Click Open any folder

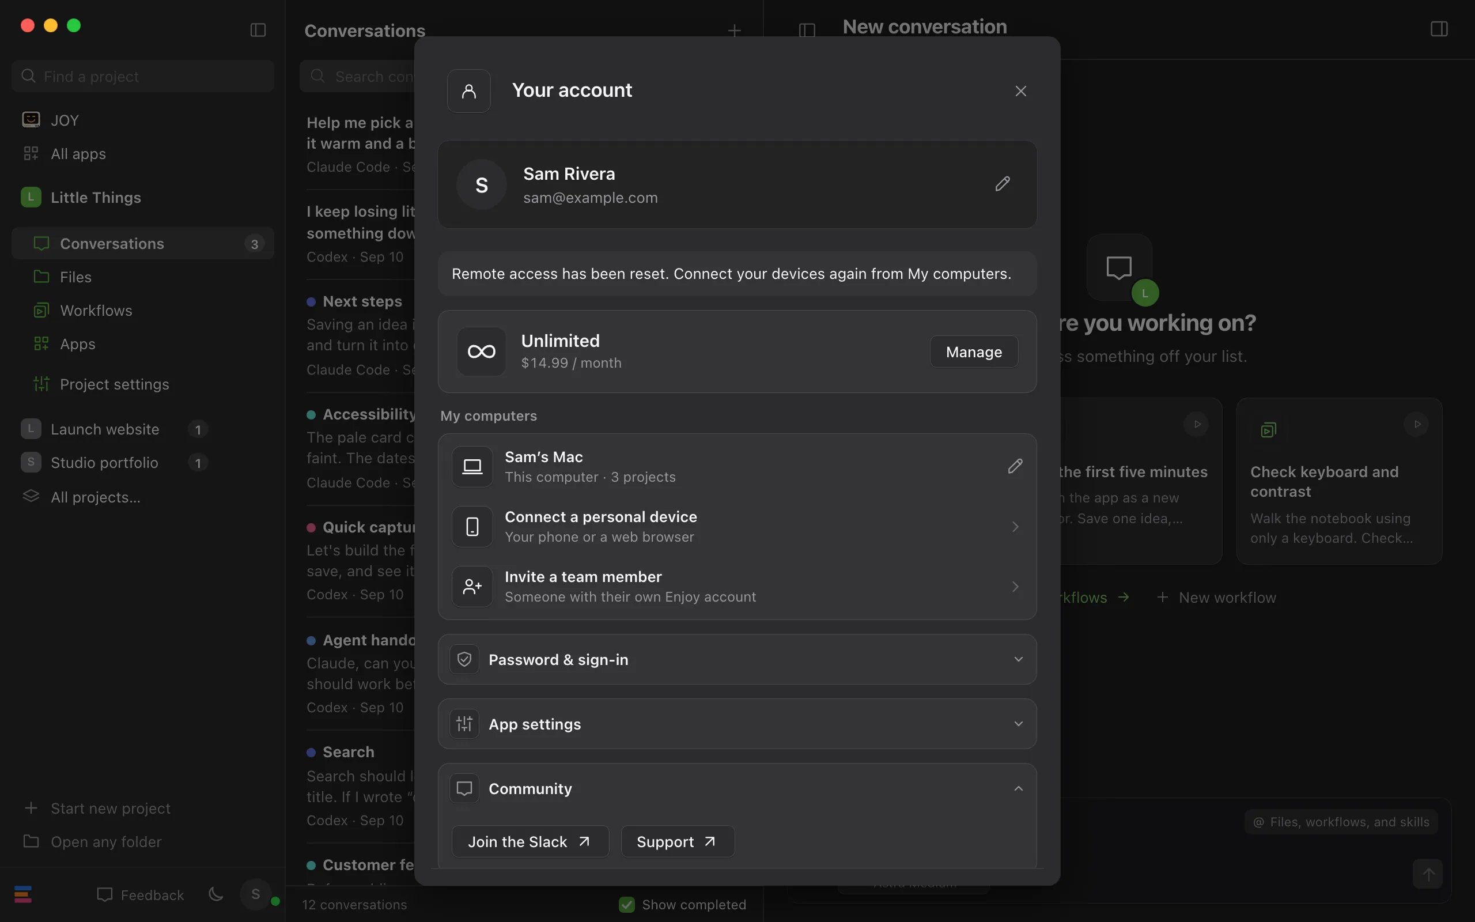point(93,841)
